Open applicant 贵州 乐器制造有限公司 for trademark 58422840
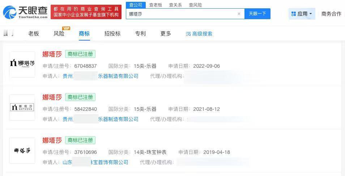The height and width of the screenshot is (176, 345). [101, 119]
